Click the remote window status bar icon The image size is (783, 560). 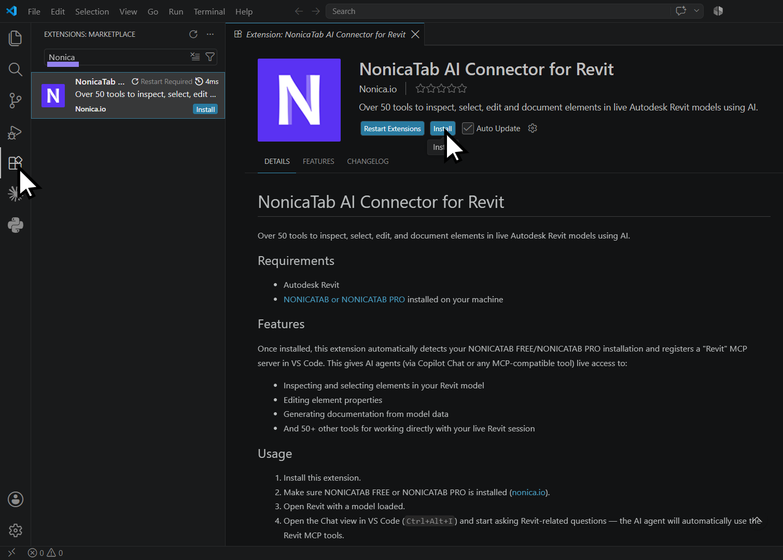click(x=11, y=553)
